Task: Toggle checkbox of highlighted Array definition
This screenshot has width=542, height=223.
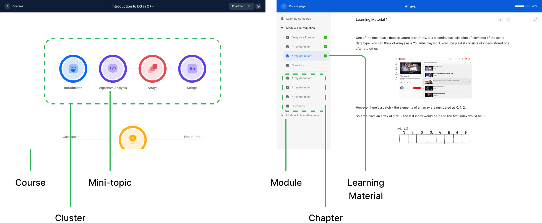Action: coord(325,56)
